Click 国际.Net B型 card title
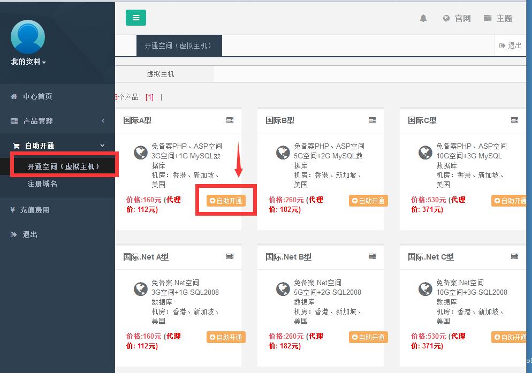 tap(288, 257)
